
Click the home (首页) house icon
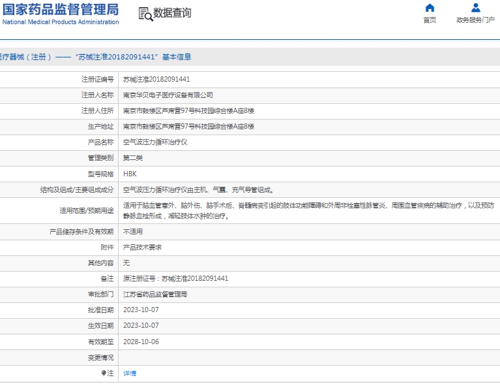(x=430, y=8)
